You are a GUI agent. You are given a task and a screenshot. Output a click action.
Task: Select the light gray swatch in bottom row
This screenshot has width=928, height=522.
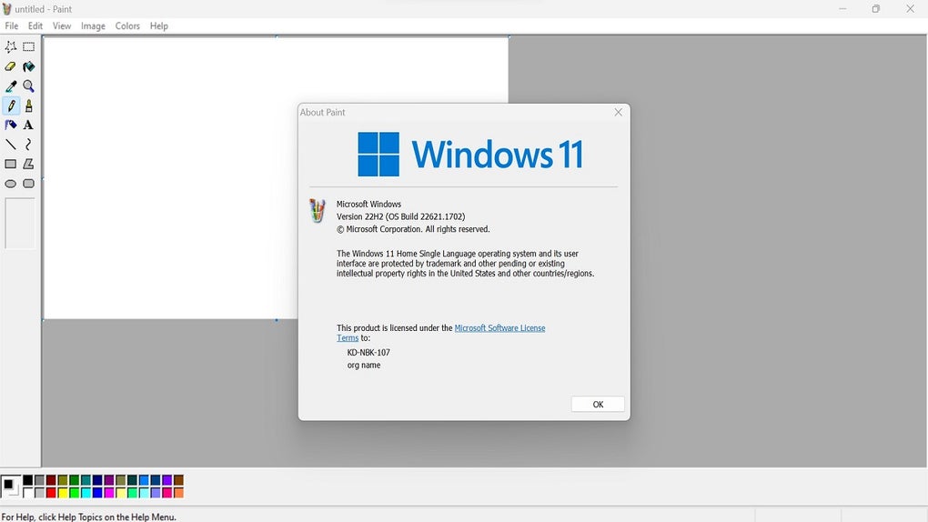tap(40, 492)
